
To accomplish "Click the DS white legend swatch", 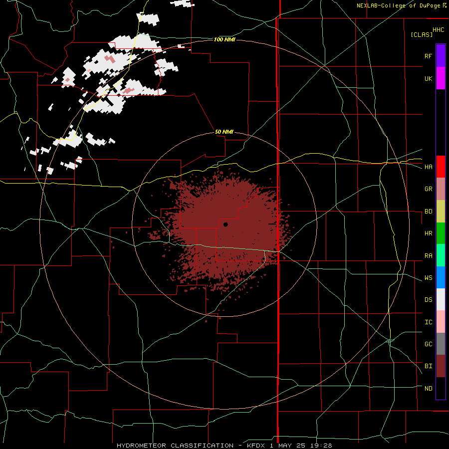I will click(x=441, y=299).
